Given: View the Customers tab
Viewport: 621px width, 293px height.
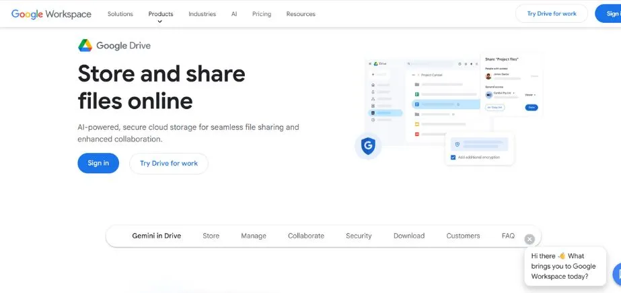Looking at the screenshot, I should [x=463, y=236].
